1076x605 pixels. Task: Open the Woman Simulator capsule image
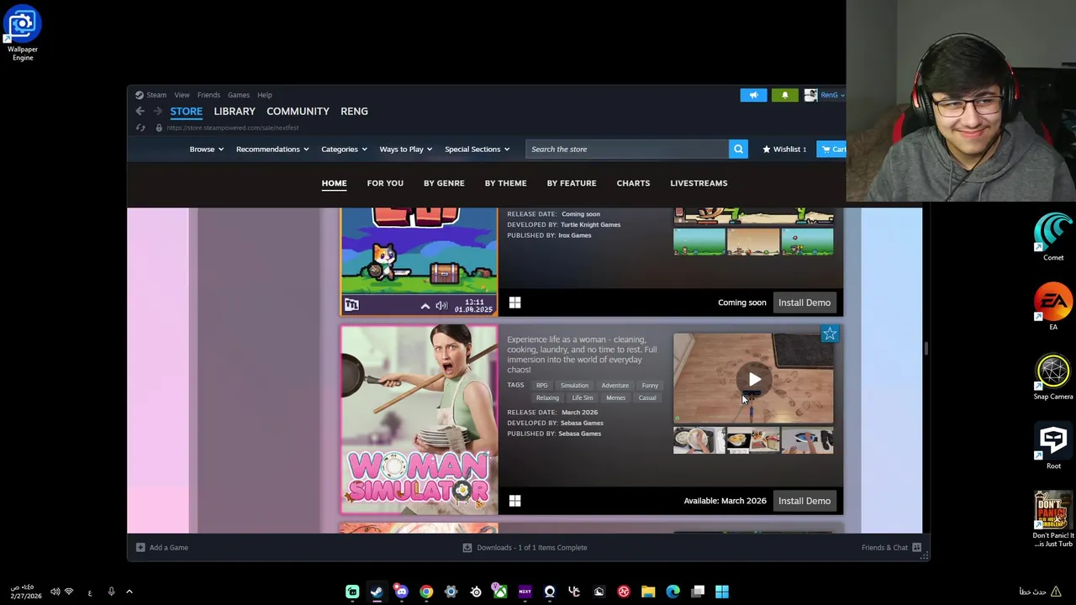419,420
